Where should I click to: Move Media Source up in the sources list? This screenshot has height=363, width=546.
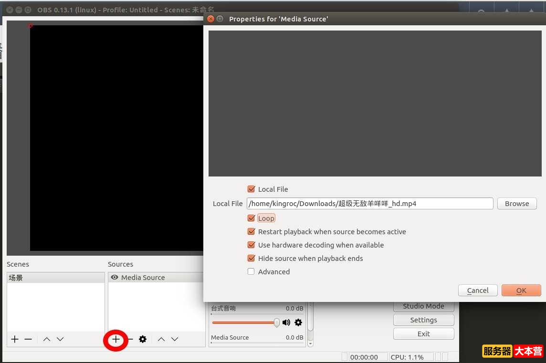click(161, 339)
